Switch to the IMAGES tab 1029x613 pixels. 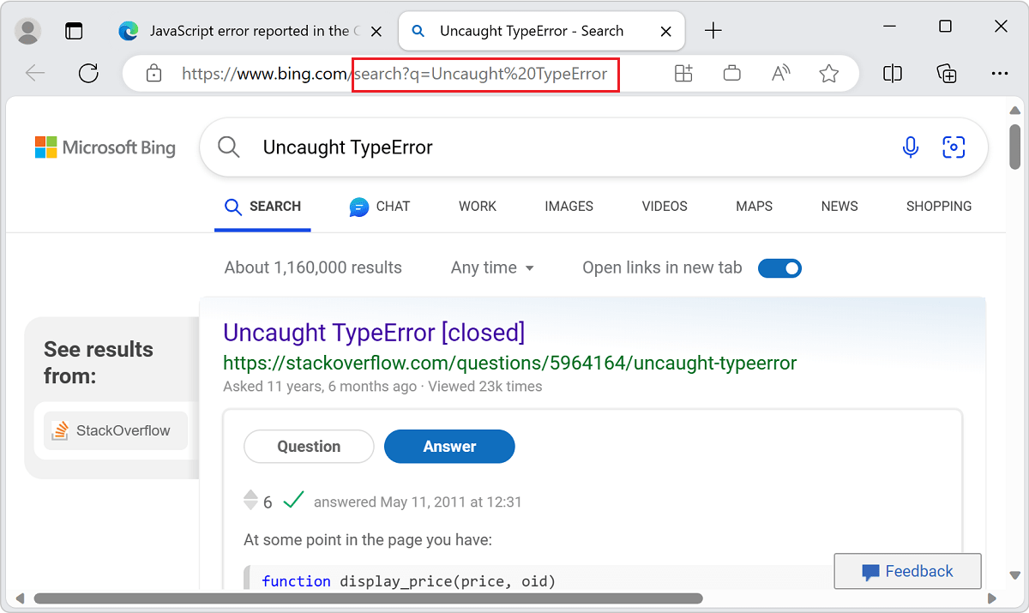click(569, 206)
